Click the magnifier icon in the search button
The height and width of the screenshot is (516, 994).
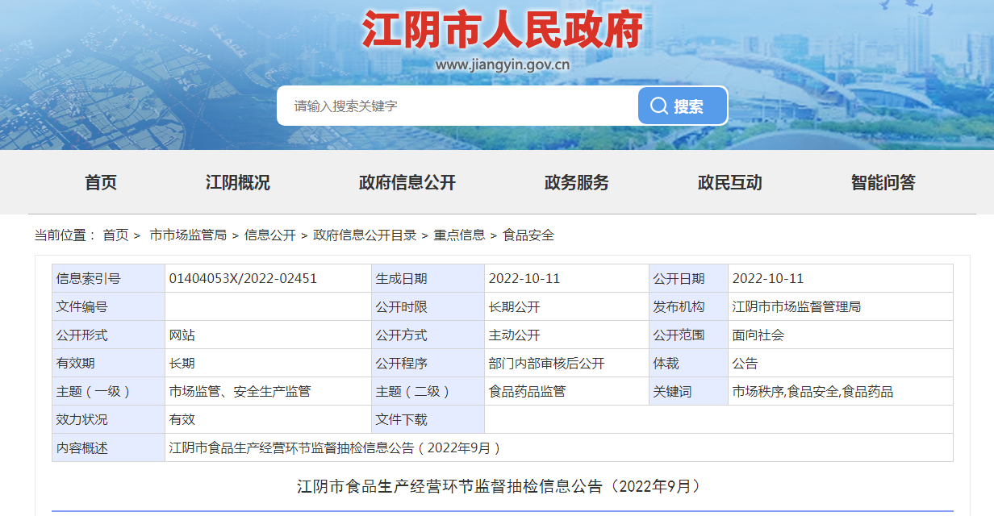[x=659, y=106]
